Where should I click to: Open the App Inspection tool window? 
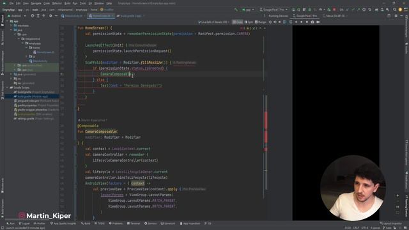pyautogui.click(x=190, y=224)
